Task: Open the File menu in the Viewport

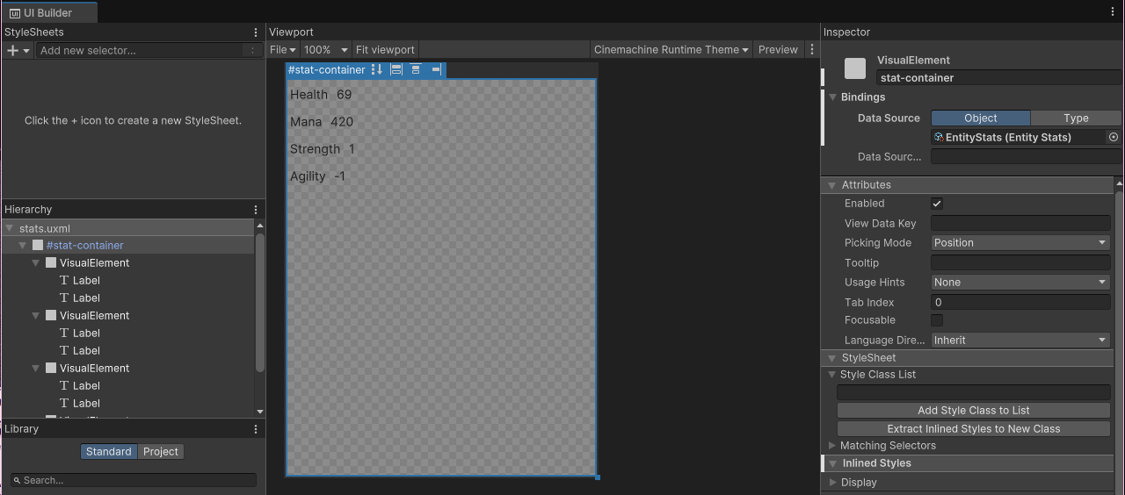Action: point(282,50)
